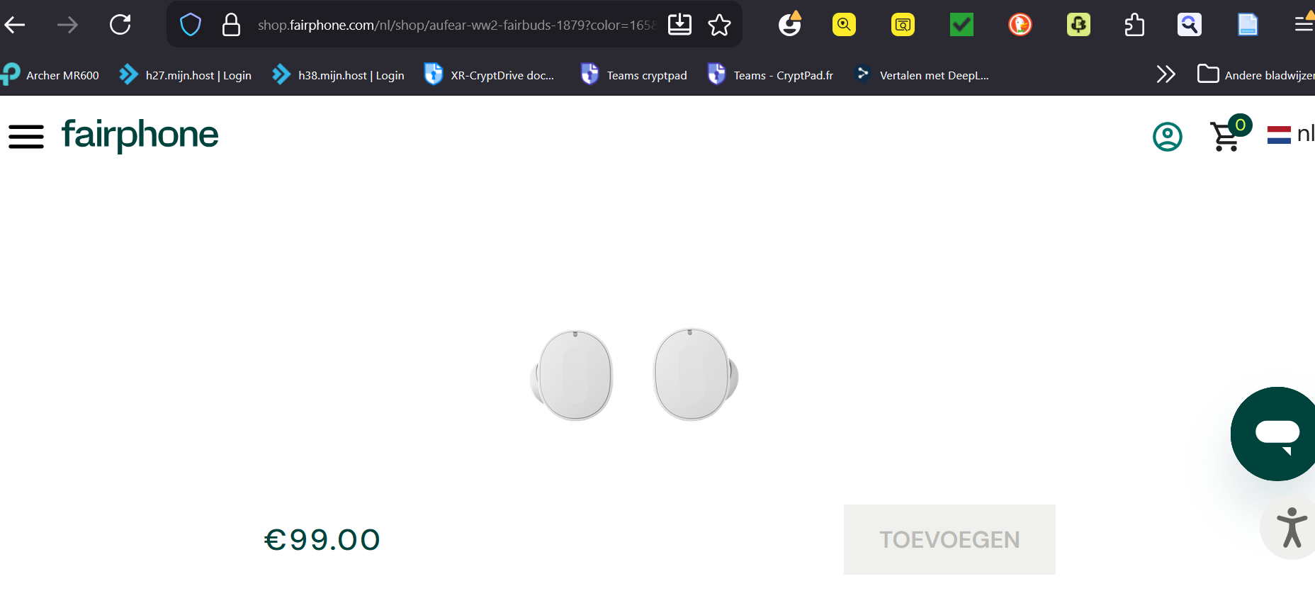
Task: Open the shopping cart
Action: [x=1226, y=135]
